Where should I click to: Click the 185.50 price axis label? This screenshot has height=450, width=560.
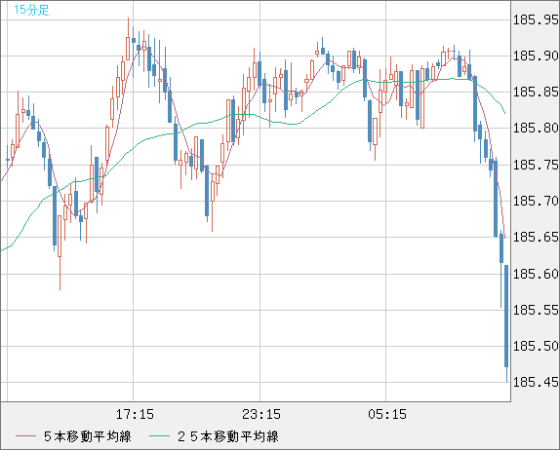(536, 346)
